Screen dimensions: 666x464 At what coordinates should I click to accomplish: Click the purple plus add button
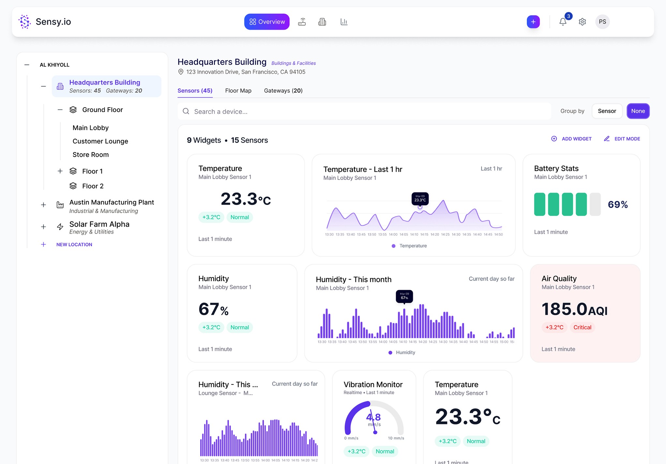pos(533,22)
